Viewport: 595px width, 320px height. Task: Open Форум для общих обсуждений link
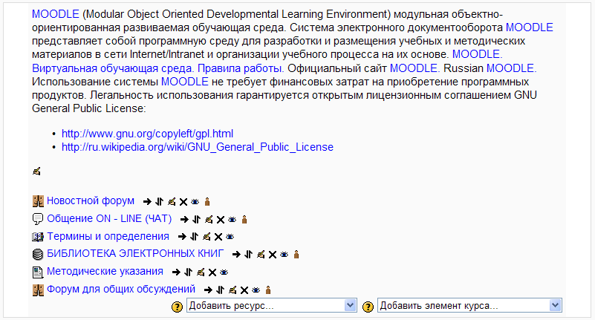tap(121, 290)
